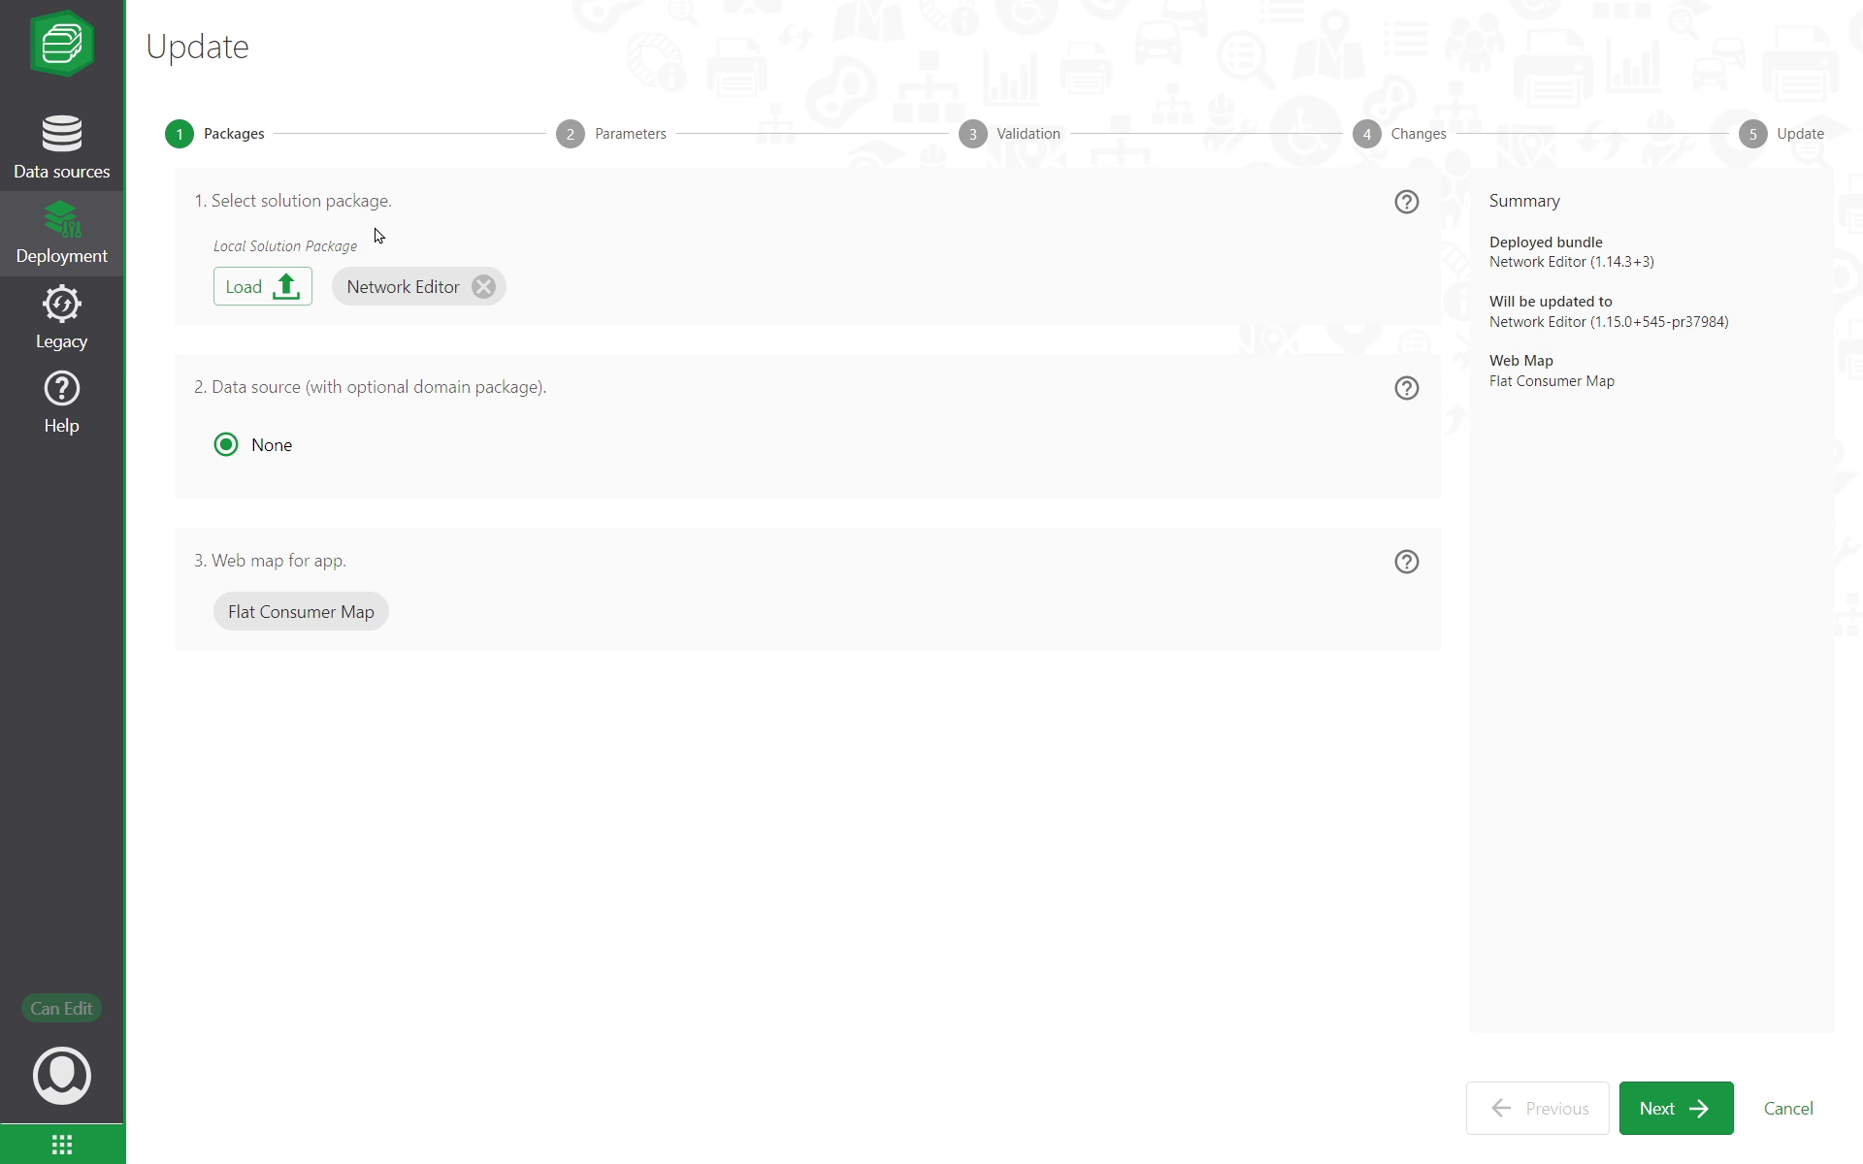
Task: Click the app logo at top left
Action: 61,44
